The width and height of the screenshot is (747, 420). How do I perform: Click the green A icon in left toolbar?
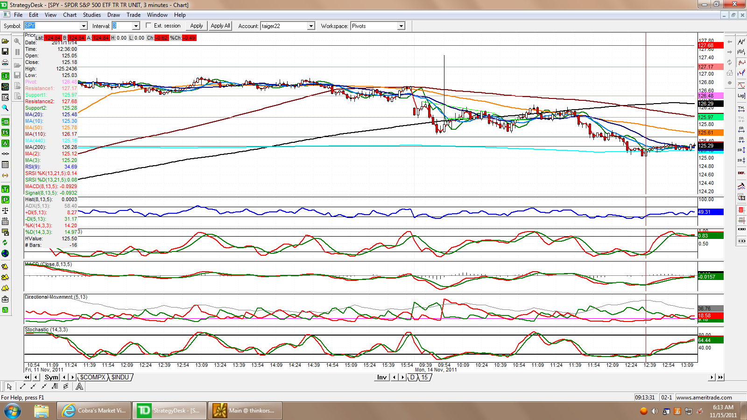5,143
